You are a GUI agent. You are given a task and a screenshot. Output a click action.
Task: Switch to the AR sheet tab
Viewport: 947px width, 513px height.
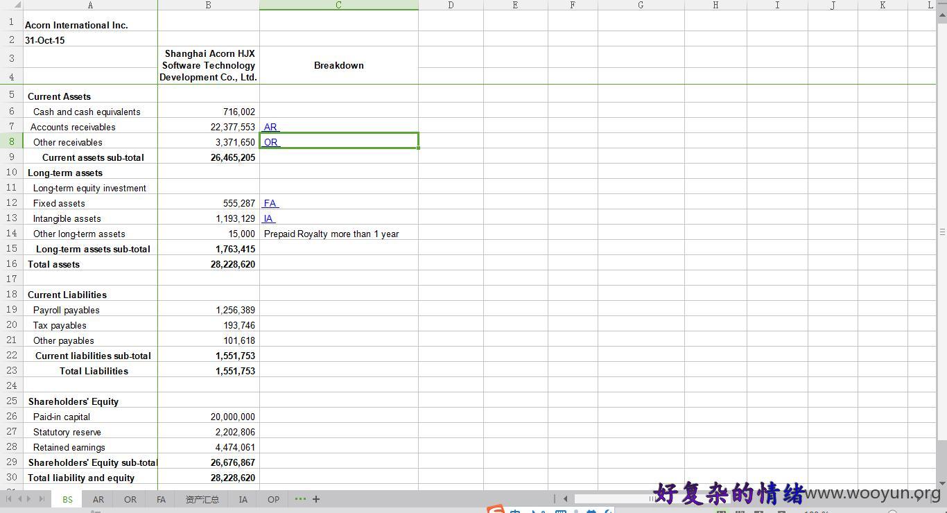point(98,499)
